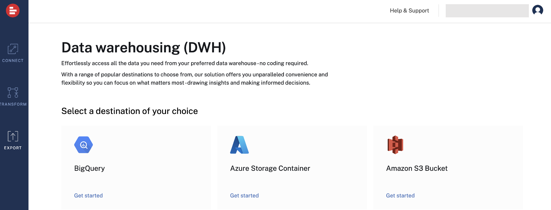Get started with Azure Storage Container
Viewport: 551px width, 210px height.
[244, 196]
